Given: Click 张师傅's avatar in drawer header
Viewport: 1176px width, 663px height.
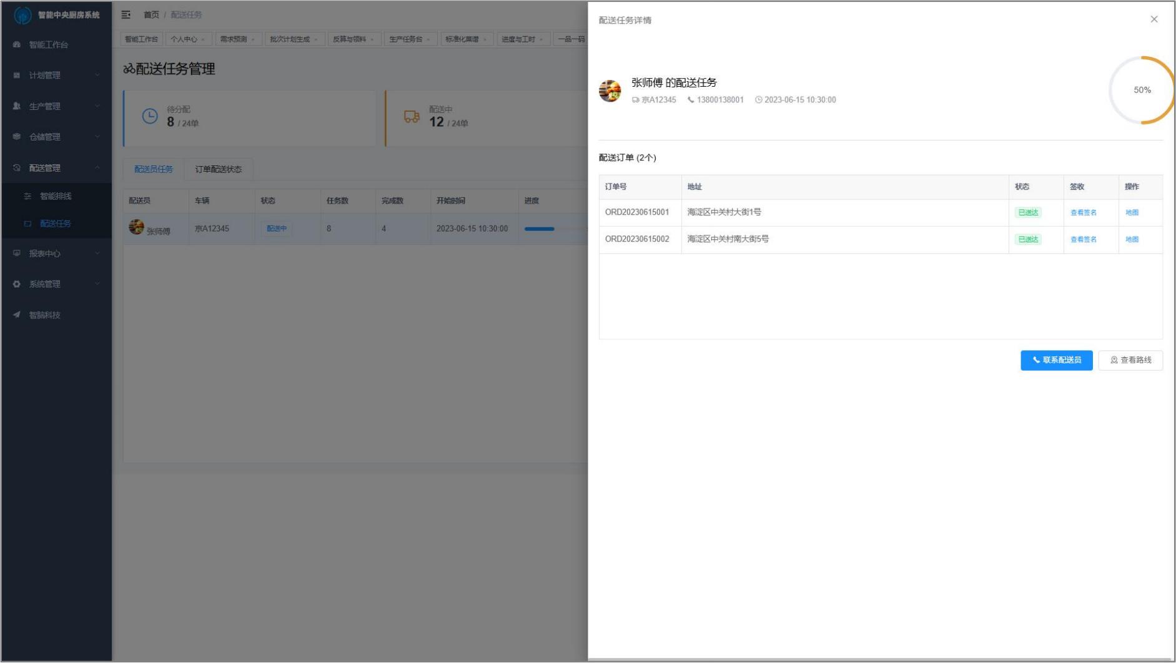Looking at the screenshot, I should [x=610, y=91].
